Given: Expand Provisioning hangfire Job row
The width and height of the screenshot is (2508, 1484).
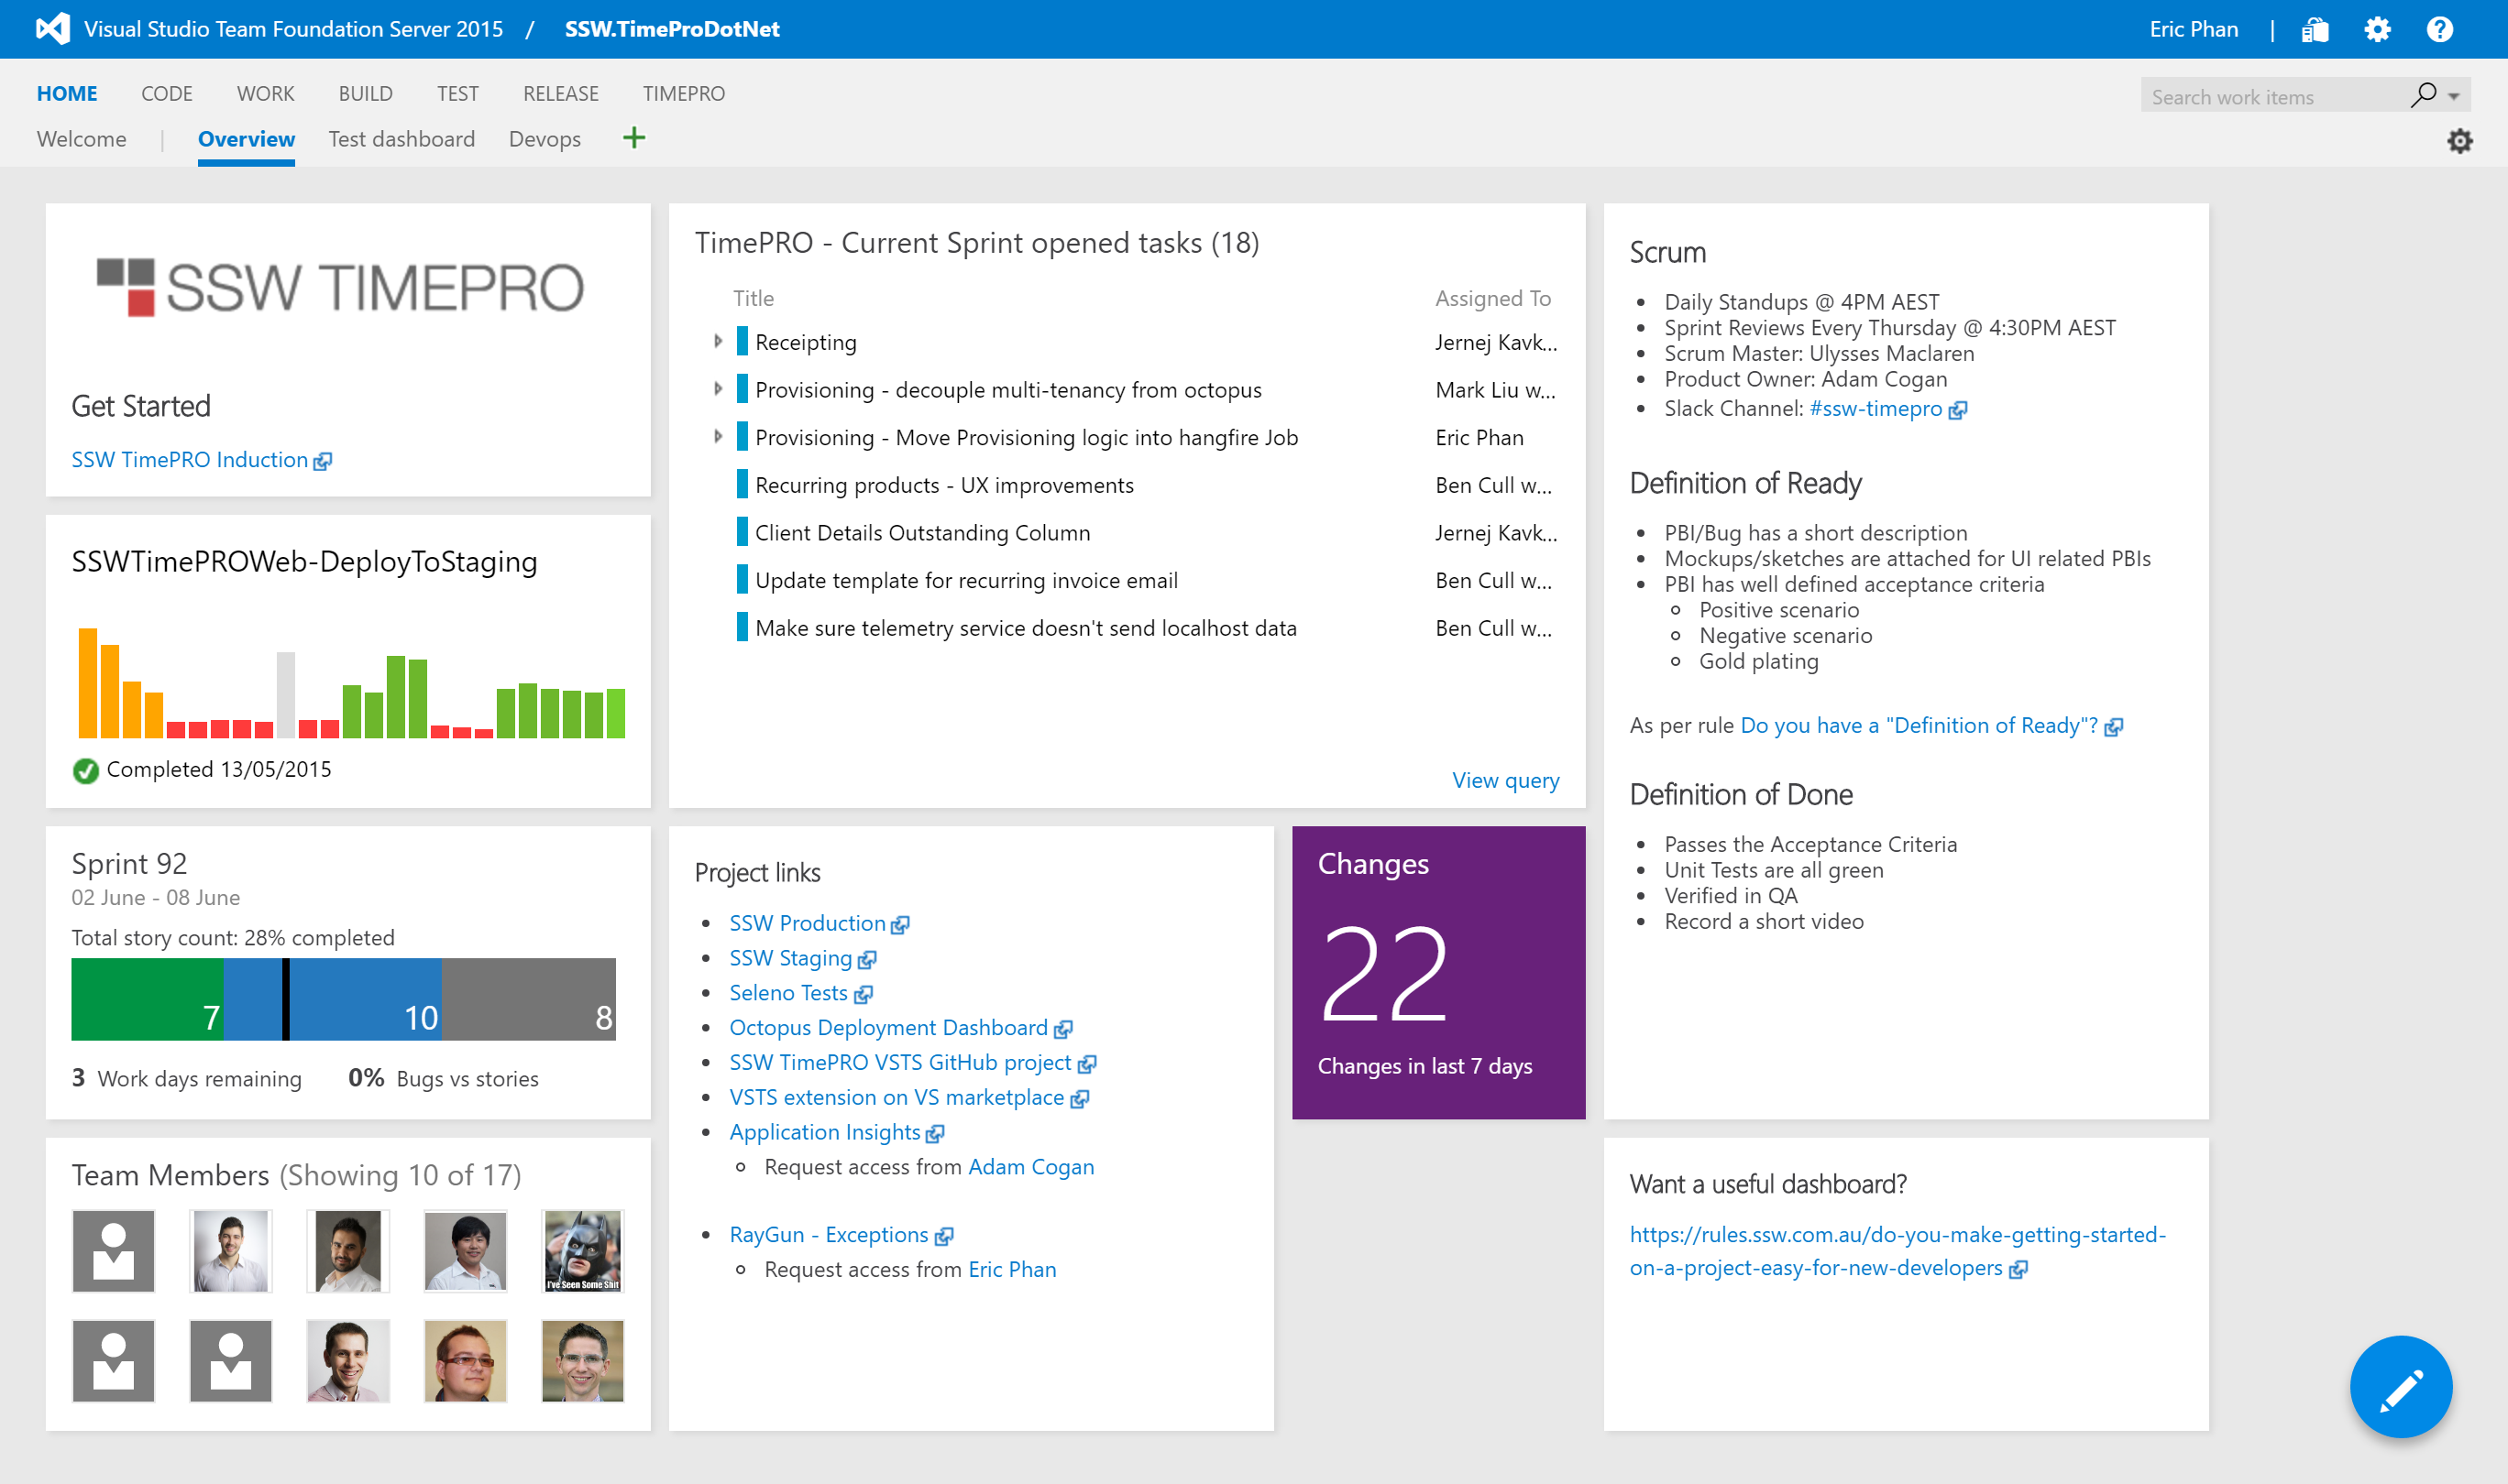Looking at the screenshot, I should pos(717,437).
